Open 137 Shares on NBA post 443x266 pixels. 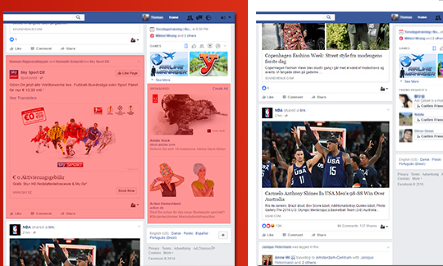(368, 226)
